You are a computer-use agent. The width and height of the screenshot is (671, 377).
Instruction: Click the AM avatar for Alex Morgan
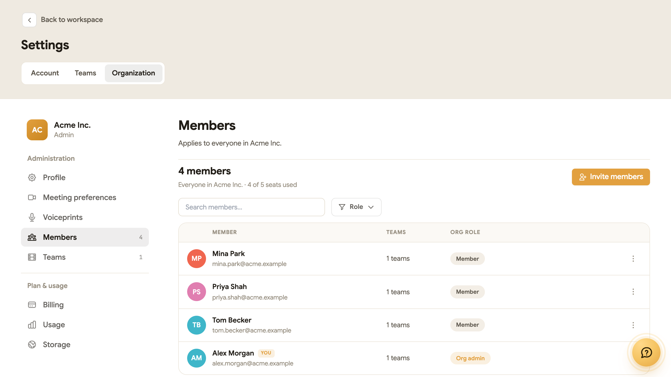197,358
